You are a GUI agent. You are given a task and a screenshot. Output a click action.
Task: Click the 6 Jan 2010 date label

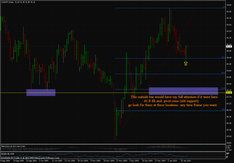point(172,161)
